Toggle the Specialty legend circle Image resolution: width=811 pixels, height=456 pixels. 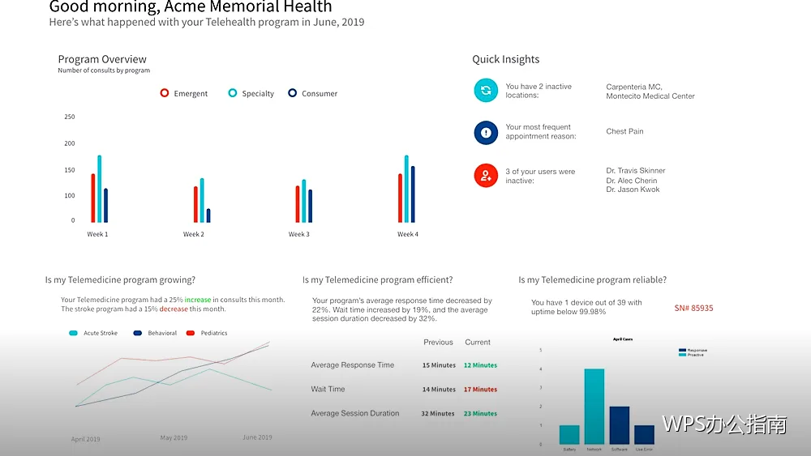233,93
